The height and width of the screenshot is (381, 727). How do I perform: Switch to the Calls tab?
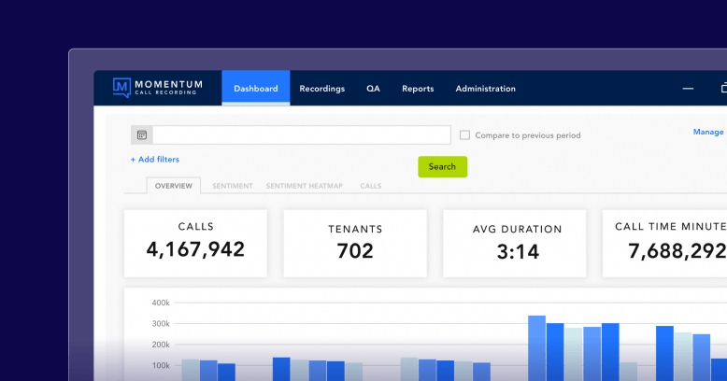coord(370,186)
